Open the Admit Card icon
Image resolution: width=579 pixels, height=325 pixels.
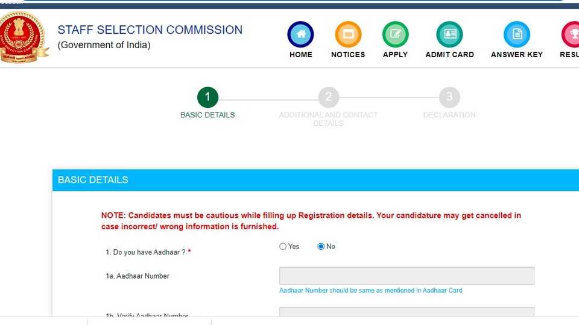(x=449, y=34)
